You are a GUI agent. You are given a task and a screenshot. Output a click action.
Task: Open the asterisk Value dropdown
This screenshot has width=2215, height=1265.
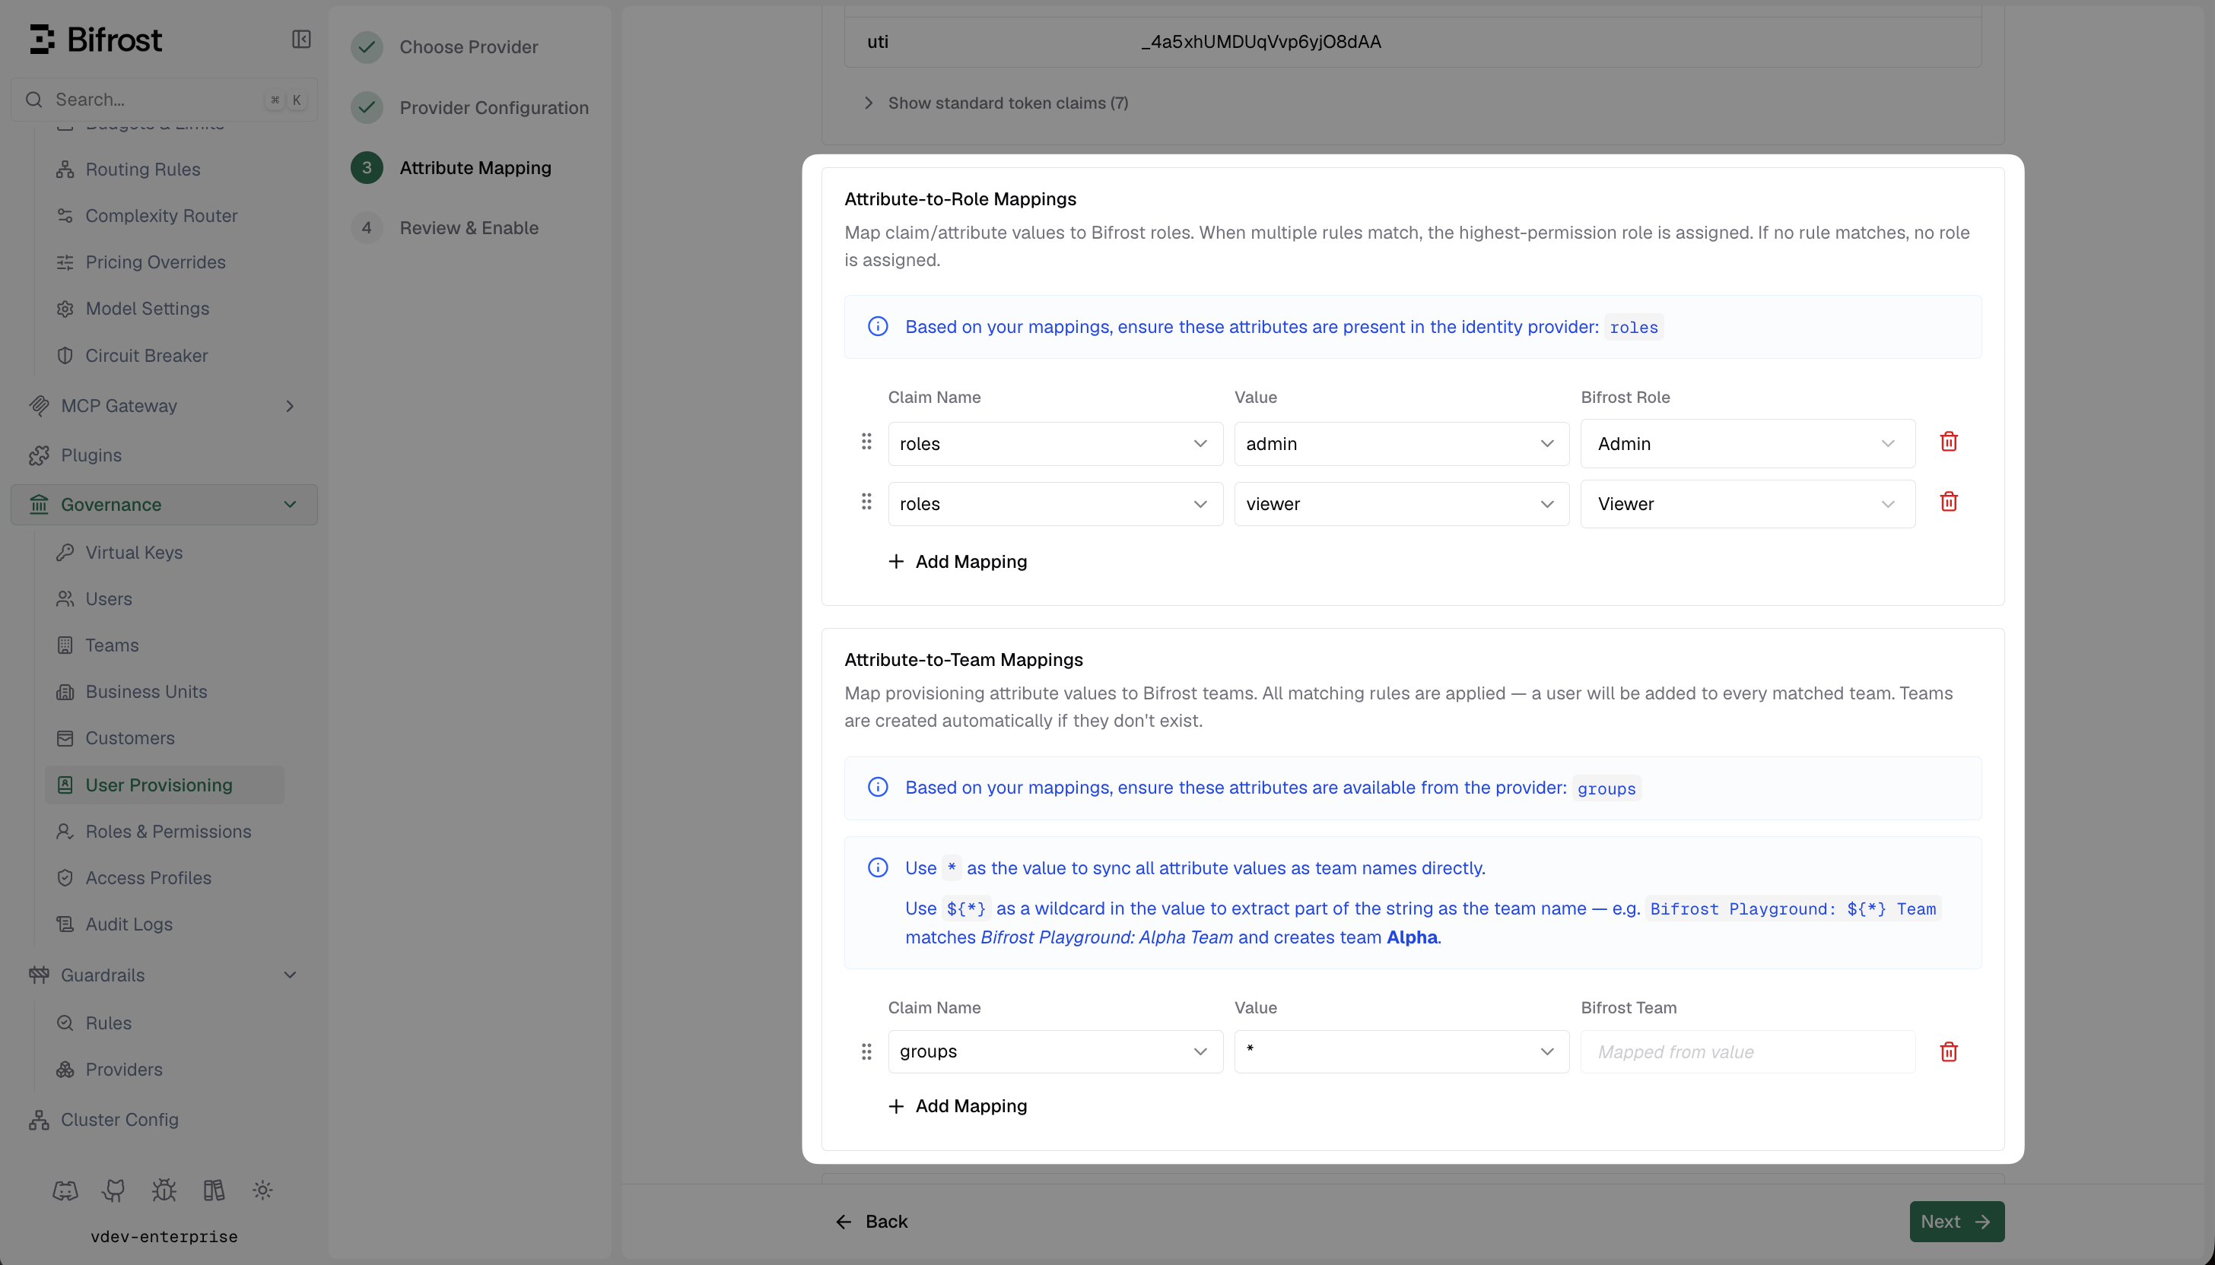click(x=1401, y=1051)
